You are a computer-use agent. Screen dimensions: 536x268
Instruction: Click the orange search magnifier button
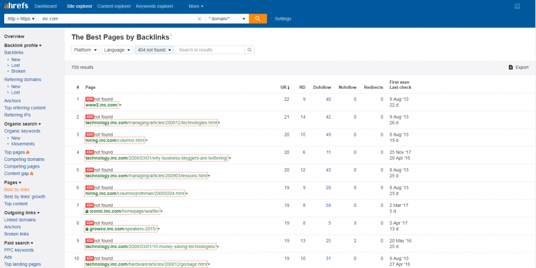[x=258, y=19]
